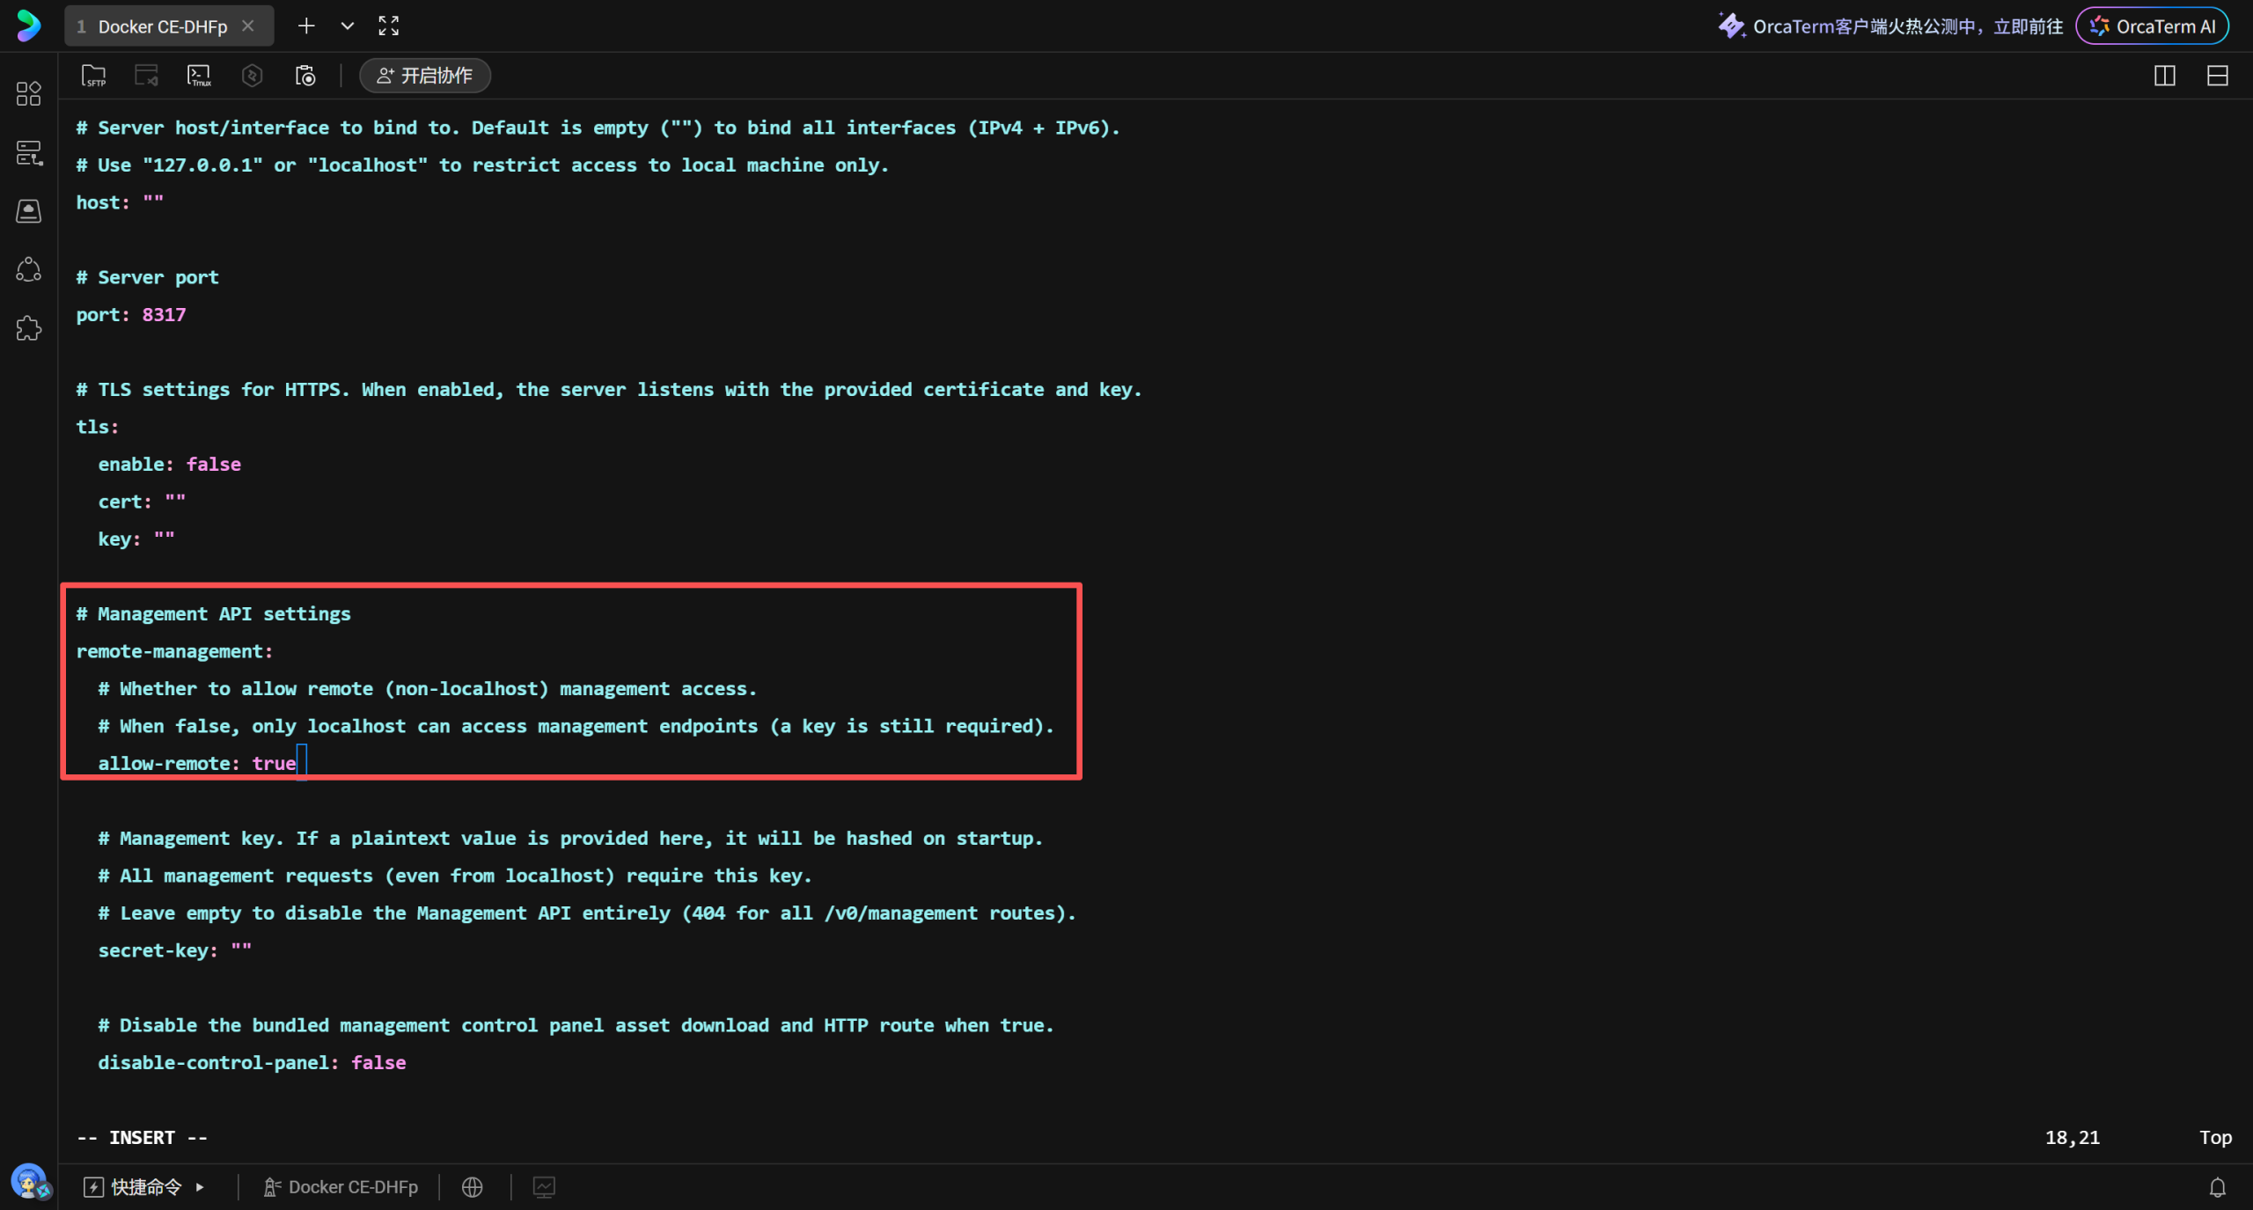Open the clipboard history icon in toolbar
This screenshot has height=1210, width=2253.
[x=305, y=76]
